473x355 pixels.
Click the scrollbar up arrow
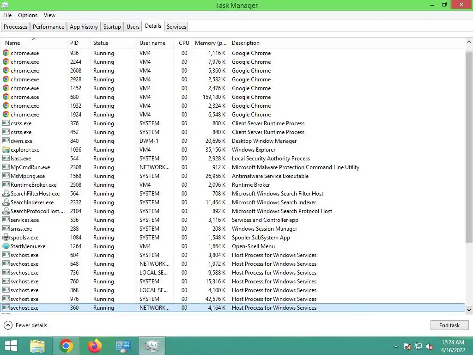469,42
